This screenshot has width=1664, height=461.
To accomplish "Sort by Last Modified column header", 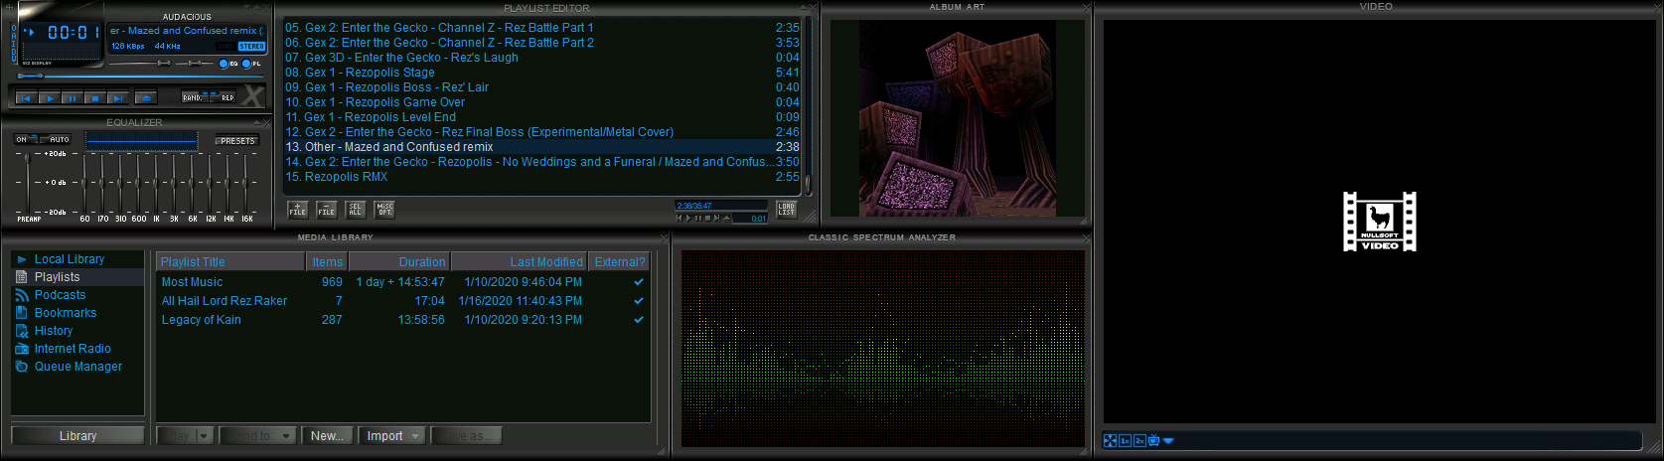I will (520, 261).
